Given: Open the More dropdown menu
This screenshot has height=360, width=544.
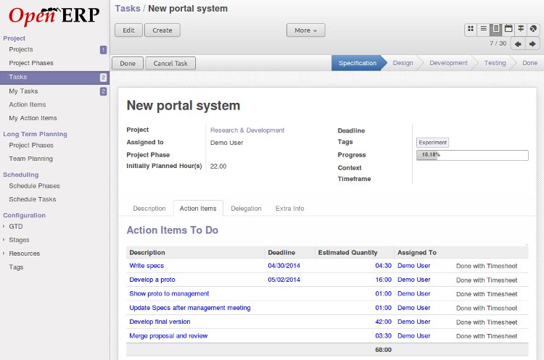Looking at the screenshot, I should click(305, 30).
